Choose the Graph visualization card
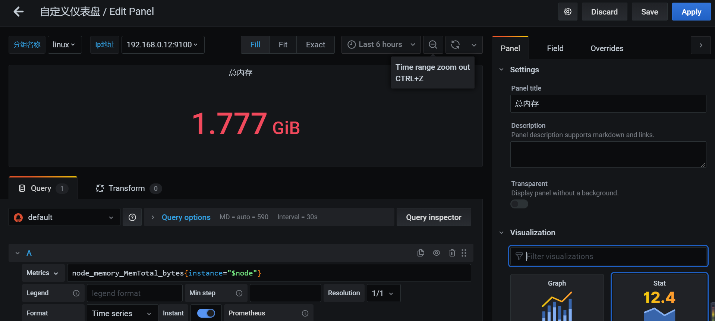 coord(557,298)
